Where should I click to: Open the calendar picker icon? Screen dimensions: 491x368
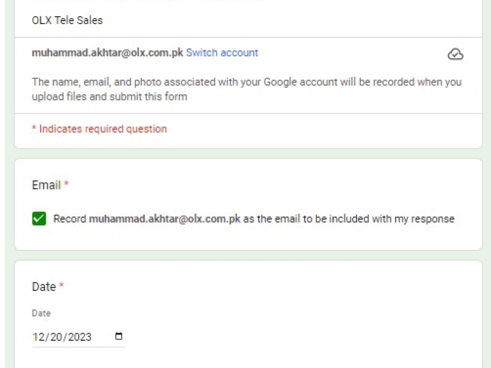click(118, 337)
